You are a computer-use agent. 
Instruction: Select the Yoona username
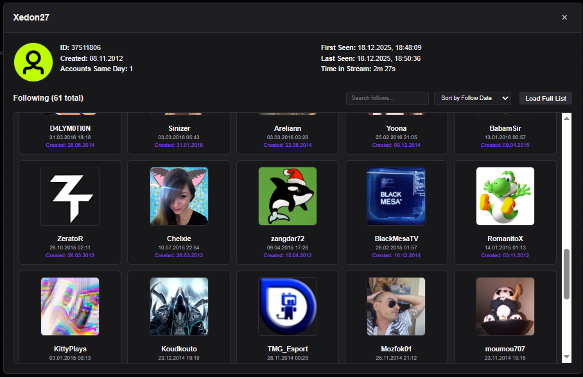[396, 128]
